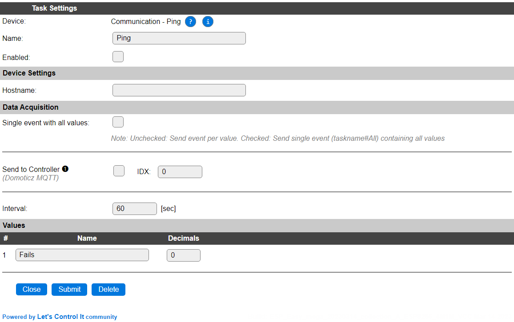Click the Device Settings section header
The height and width of the screenshot is (322, 514).
257,73
